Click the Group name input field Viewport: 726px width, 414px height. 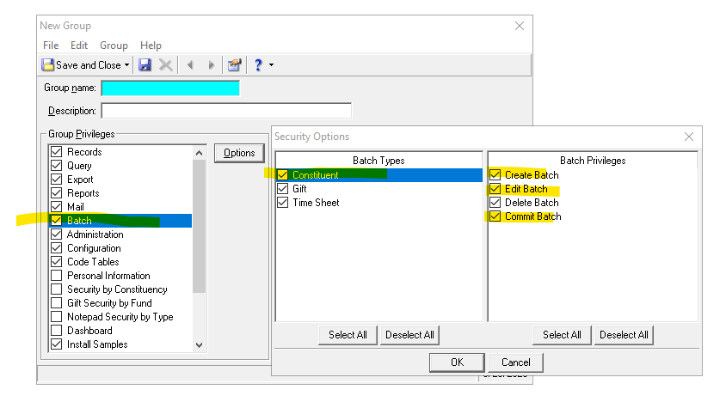coord(170,88)
